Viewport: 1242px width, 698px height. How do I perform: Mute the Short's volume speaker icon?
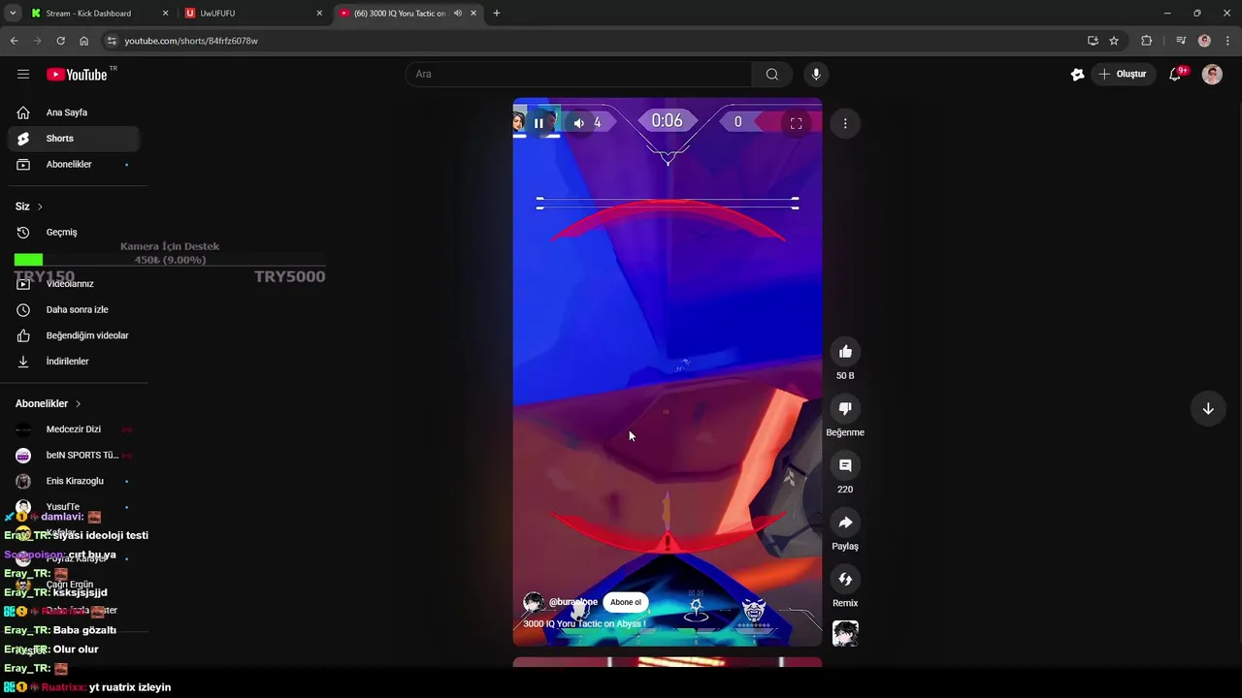point(579,123)
